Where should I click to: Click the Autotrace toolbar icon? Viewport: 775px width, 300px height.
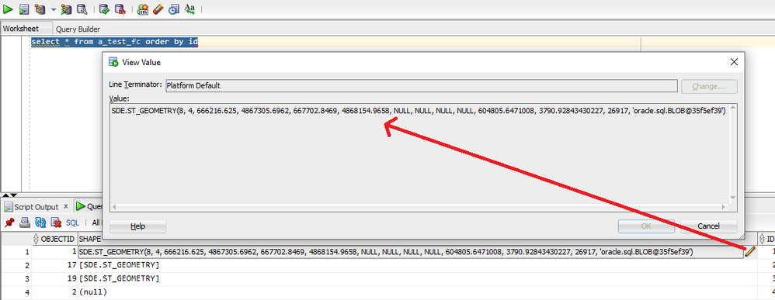(x=66, y=9)
